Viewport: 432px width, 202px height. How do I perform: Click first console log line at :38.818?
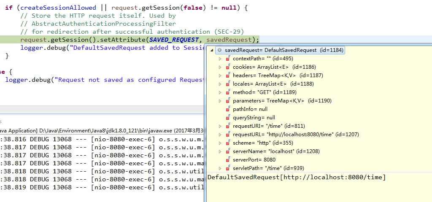pos(102,171)
